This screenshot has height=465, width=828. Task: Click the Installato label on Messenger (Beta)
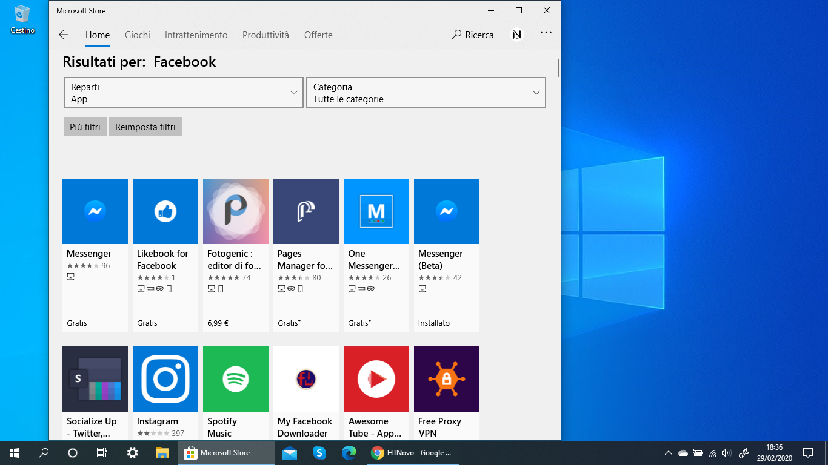(x=434, y=323)
